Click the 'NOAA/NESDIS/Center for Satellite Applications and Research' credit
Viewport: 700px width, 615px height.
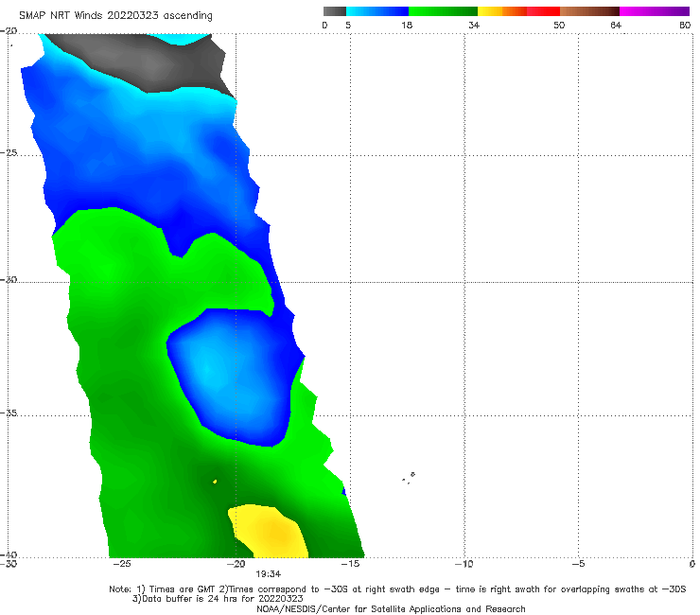click(391, 609)
